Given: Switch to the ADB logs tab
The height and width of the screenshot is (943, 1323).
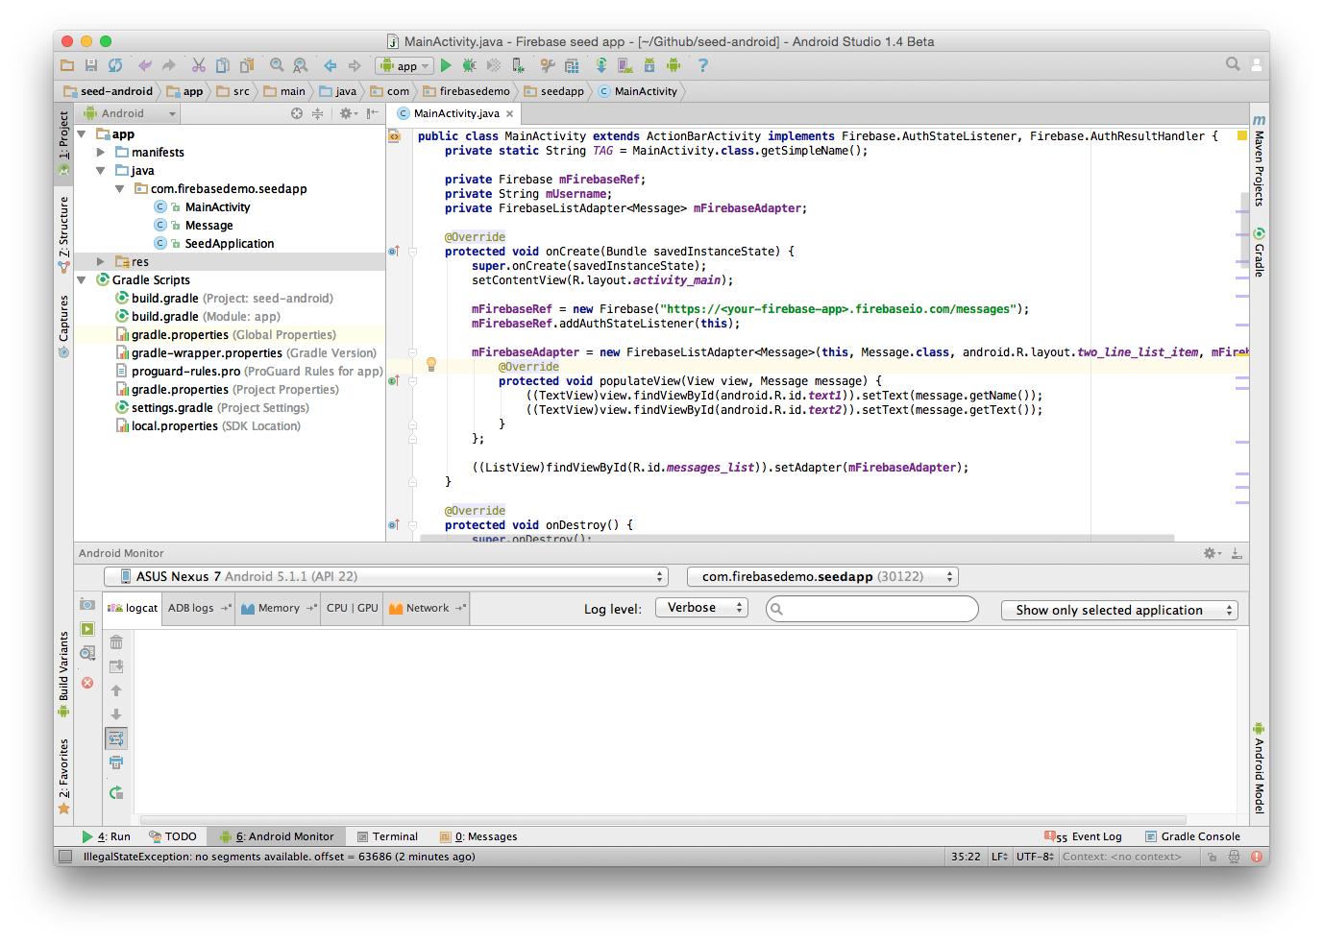Looking at the screenshot, I should (x=199, y=608).
